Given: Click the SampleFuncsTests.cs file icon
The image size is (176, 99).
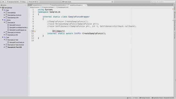Looking at the screenshot, I should click(x=8, y=42).
